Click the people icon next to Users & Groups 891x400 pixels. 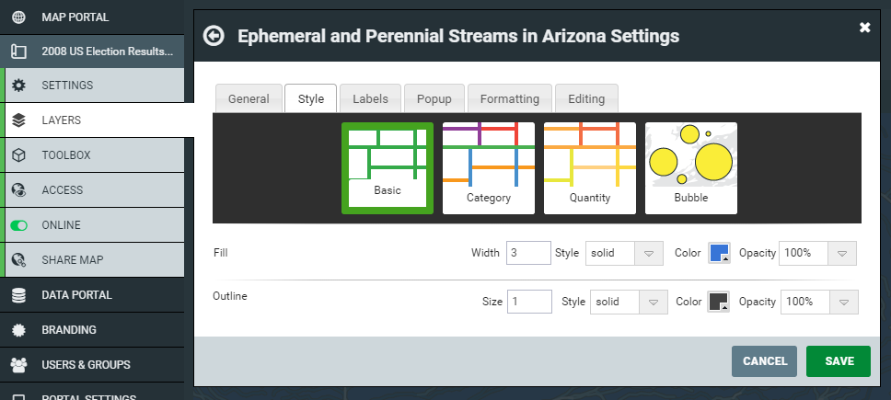tap(18, 365)
